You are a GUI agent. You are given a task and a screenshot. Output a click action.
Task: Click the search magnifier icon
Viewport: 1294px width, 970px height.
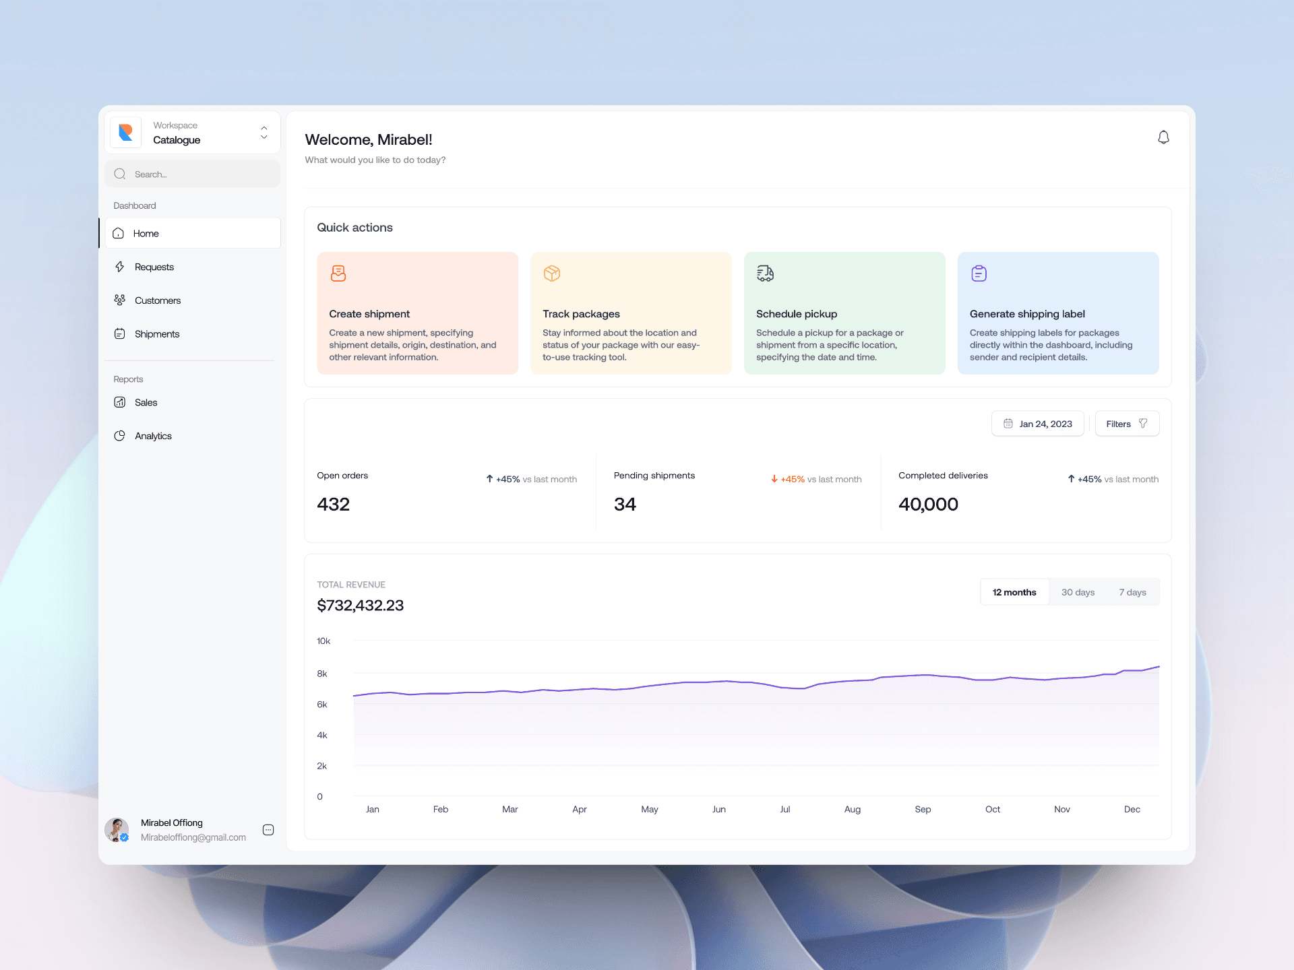[x=120, y=174]
